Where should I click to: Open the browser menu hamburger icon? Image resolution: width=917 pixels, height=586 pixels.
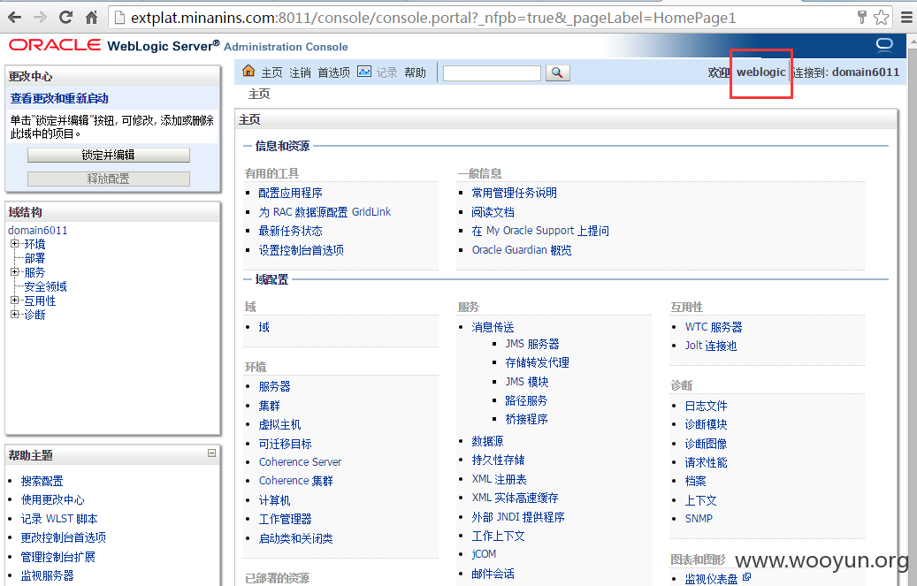906,18
